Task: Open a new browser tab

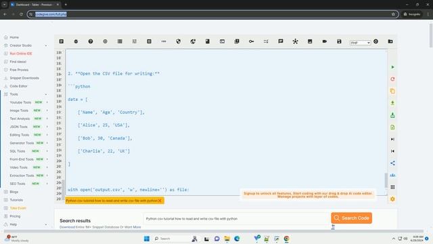Action: (x=66, y=5)
